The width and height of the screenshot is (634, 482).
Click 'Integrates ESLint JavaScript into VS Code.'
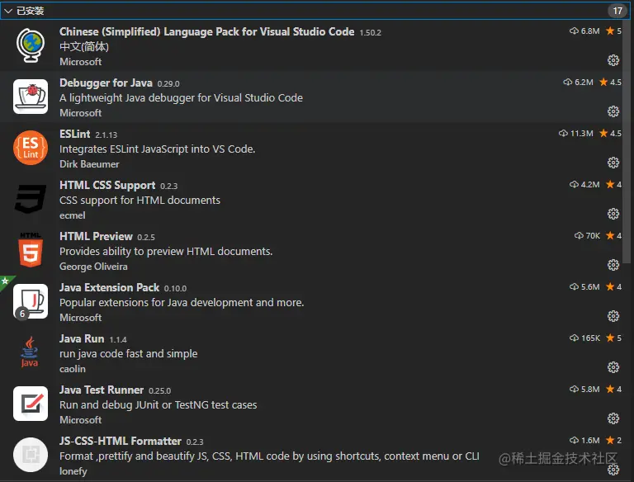click(x=158, y=149)
